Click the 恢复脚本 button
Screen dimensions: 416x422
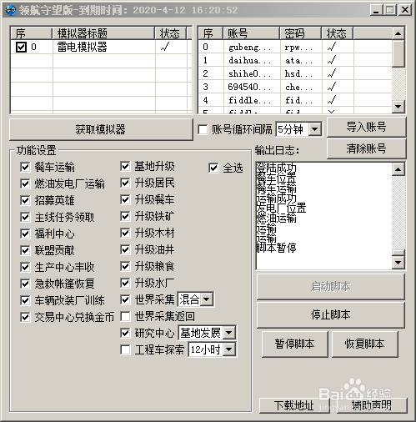tap(365, 344)
